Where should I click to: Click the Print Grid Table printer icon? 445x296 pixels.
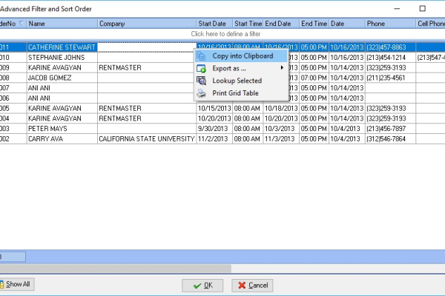(x=201, y=93)
